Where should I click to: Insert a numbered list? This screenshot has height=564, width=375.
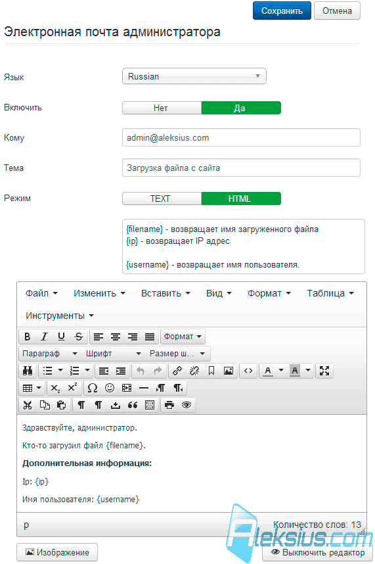pyautogui.click(x=74, y=371)
